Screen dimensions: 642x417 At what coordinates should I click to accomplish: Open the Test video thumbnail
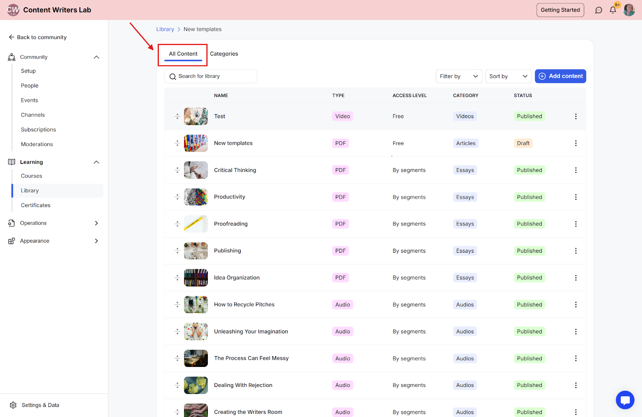click(x=196, y=117)
